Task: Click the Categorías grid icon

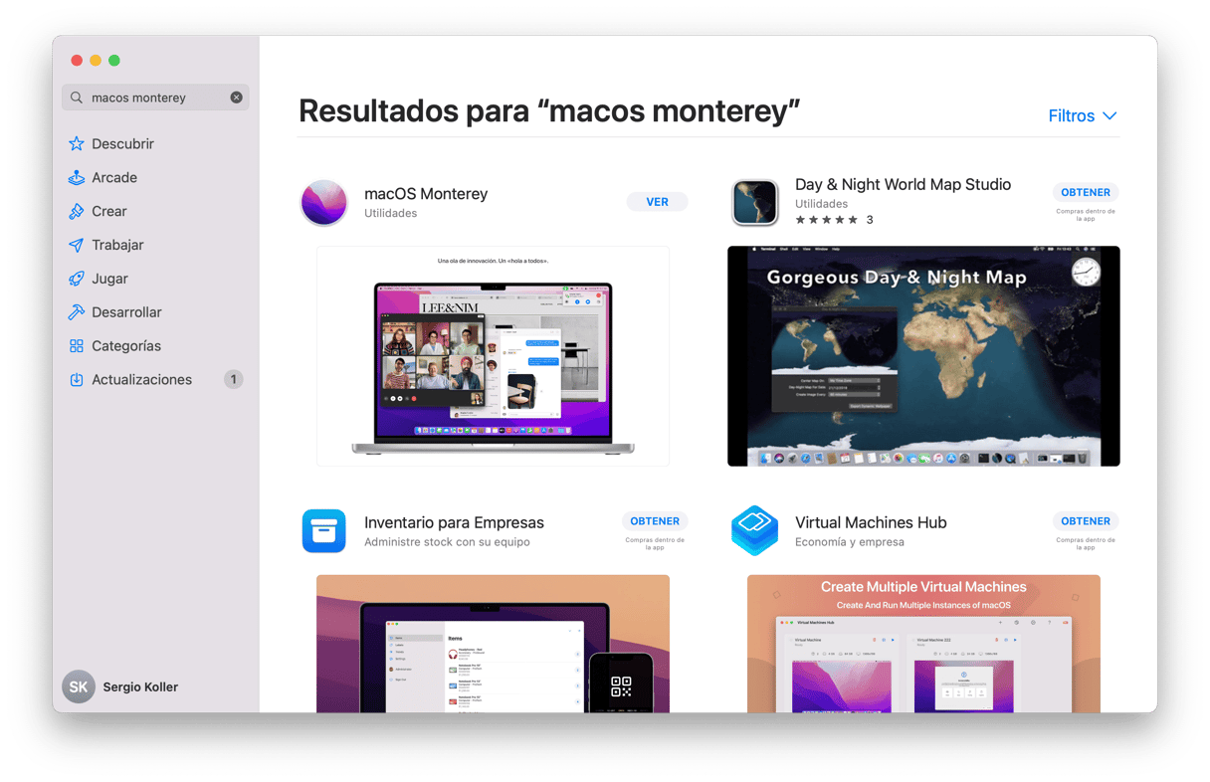Action: click(x=77, y=346)
